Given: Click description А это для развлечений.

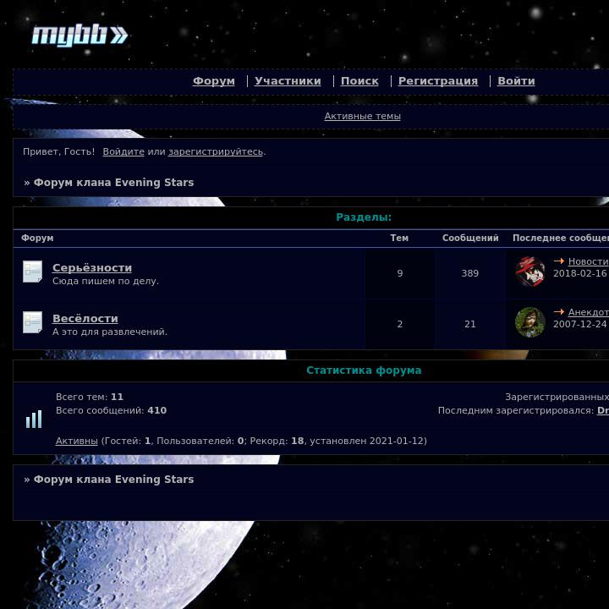Looking at the screenshot, I should [110, 332].
